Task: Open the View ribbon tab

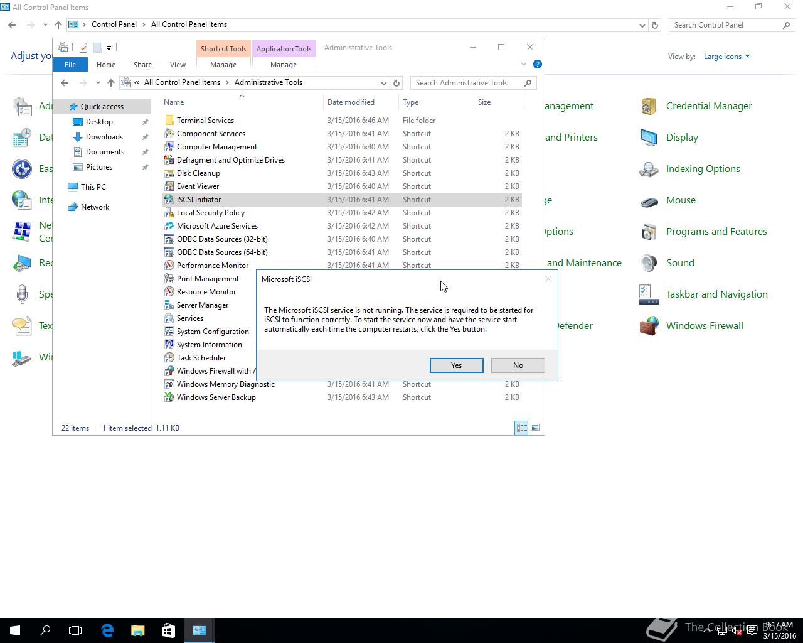Action: 178,65
